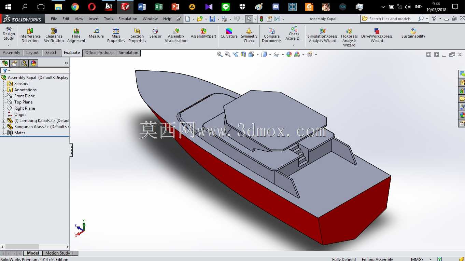
Task: Expand the Mates folder
Action: point(3,133)
